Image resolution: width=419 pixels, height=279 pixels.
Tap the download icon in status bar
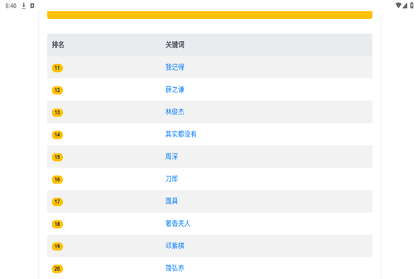23,6
